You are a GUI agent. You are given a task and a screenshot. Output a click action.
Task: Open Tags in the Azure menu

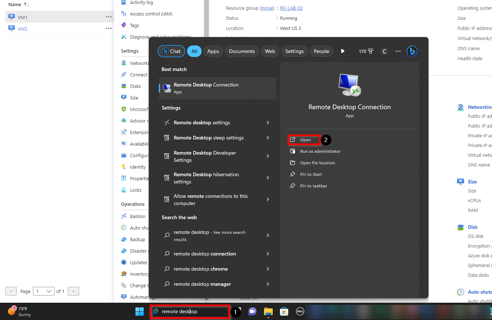pos(134,26)
